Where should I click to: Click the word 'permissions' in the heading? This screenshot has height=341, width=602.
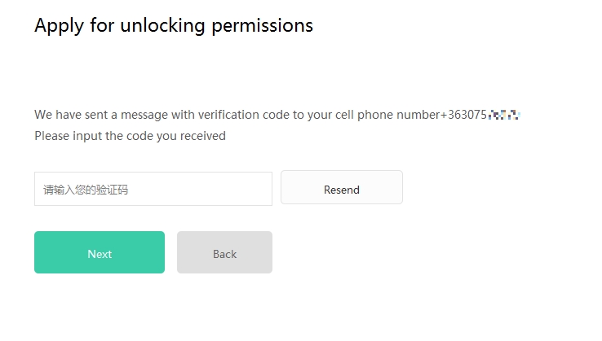pyautogui.click(x=262, y=25)
